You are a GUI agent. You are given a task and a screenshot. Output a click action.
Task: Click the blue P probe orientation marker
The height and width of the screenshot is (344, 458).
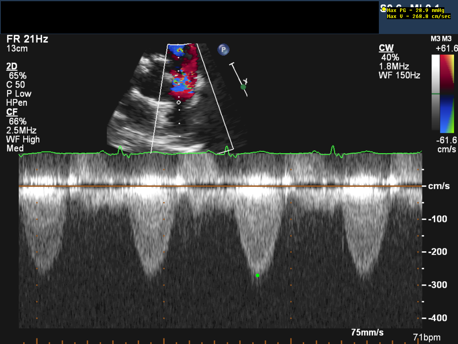point(224,50)
